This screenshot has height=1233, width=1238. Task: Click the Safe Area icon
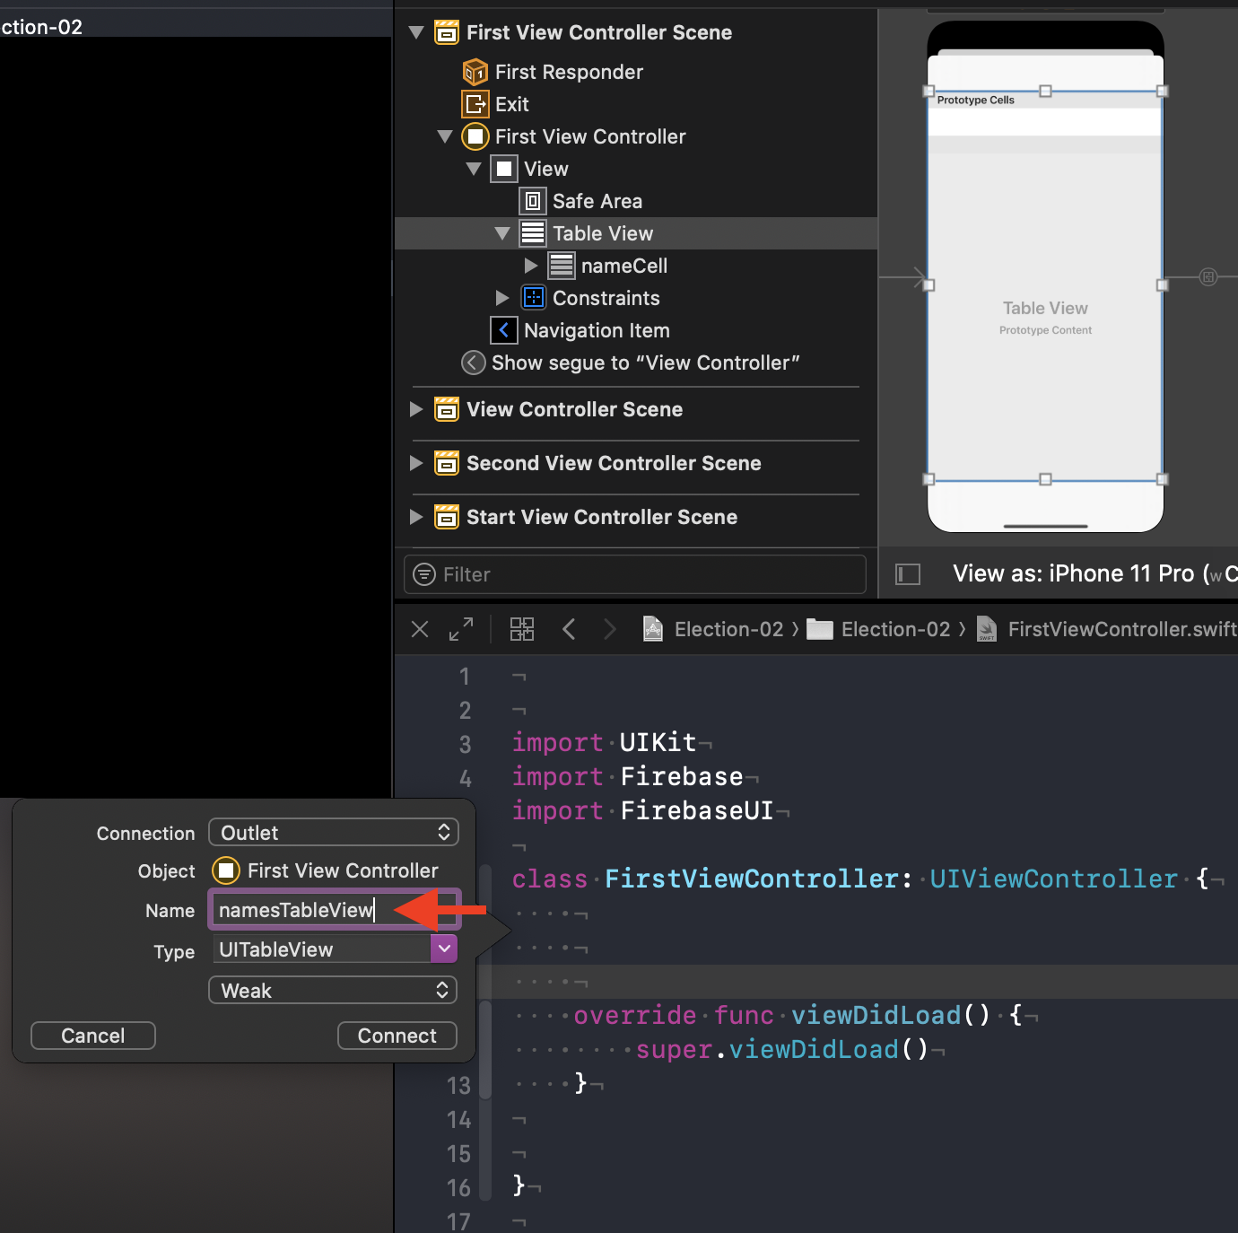(533, 201)
